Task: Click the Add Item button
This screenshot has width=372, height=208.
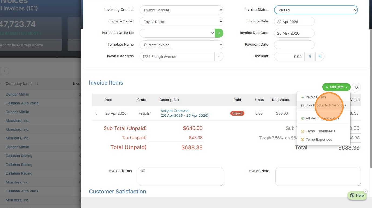Action: (336, 87)
